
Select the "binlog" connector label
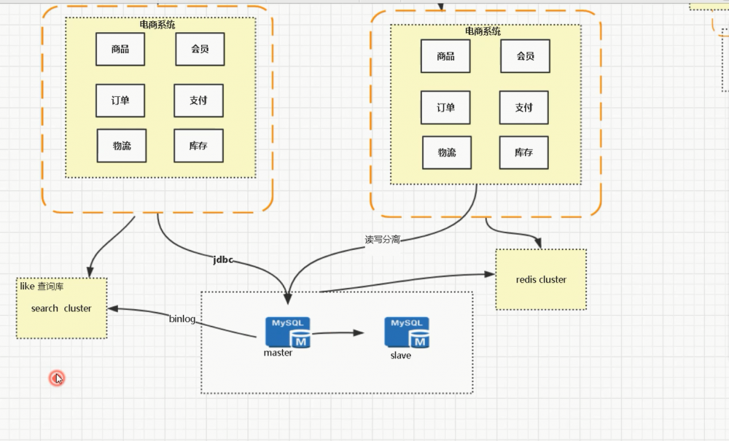[182, 319]
